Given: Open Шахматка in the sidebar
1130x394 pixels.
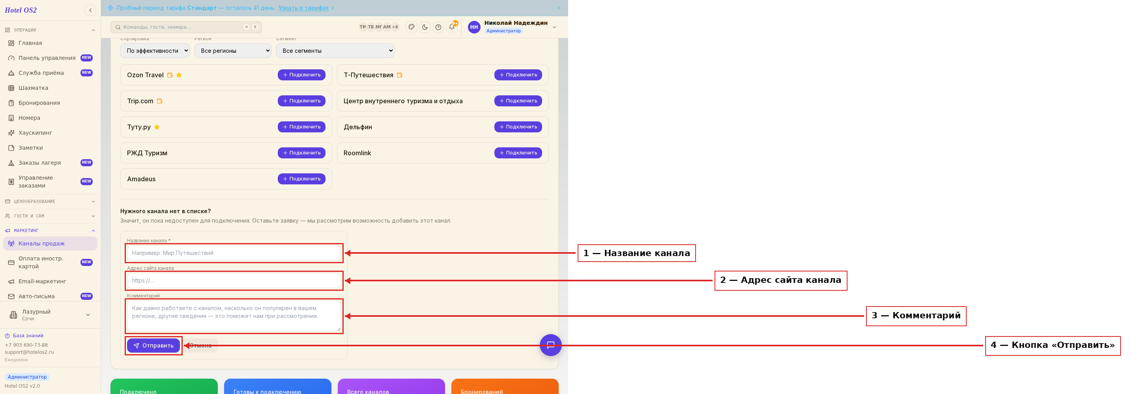Looking at the screenshot, I should [x=51, y=87].
